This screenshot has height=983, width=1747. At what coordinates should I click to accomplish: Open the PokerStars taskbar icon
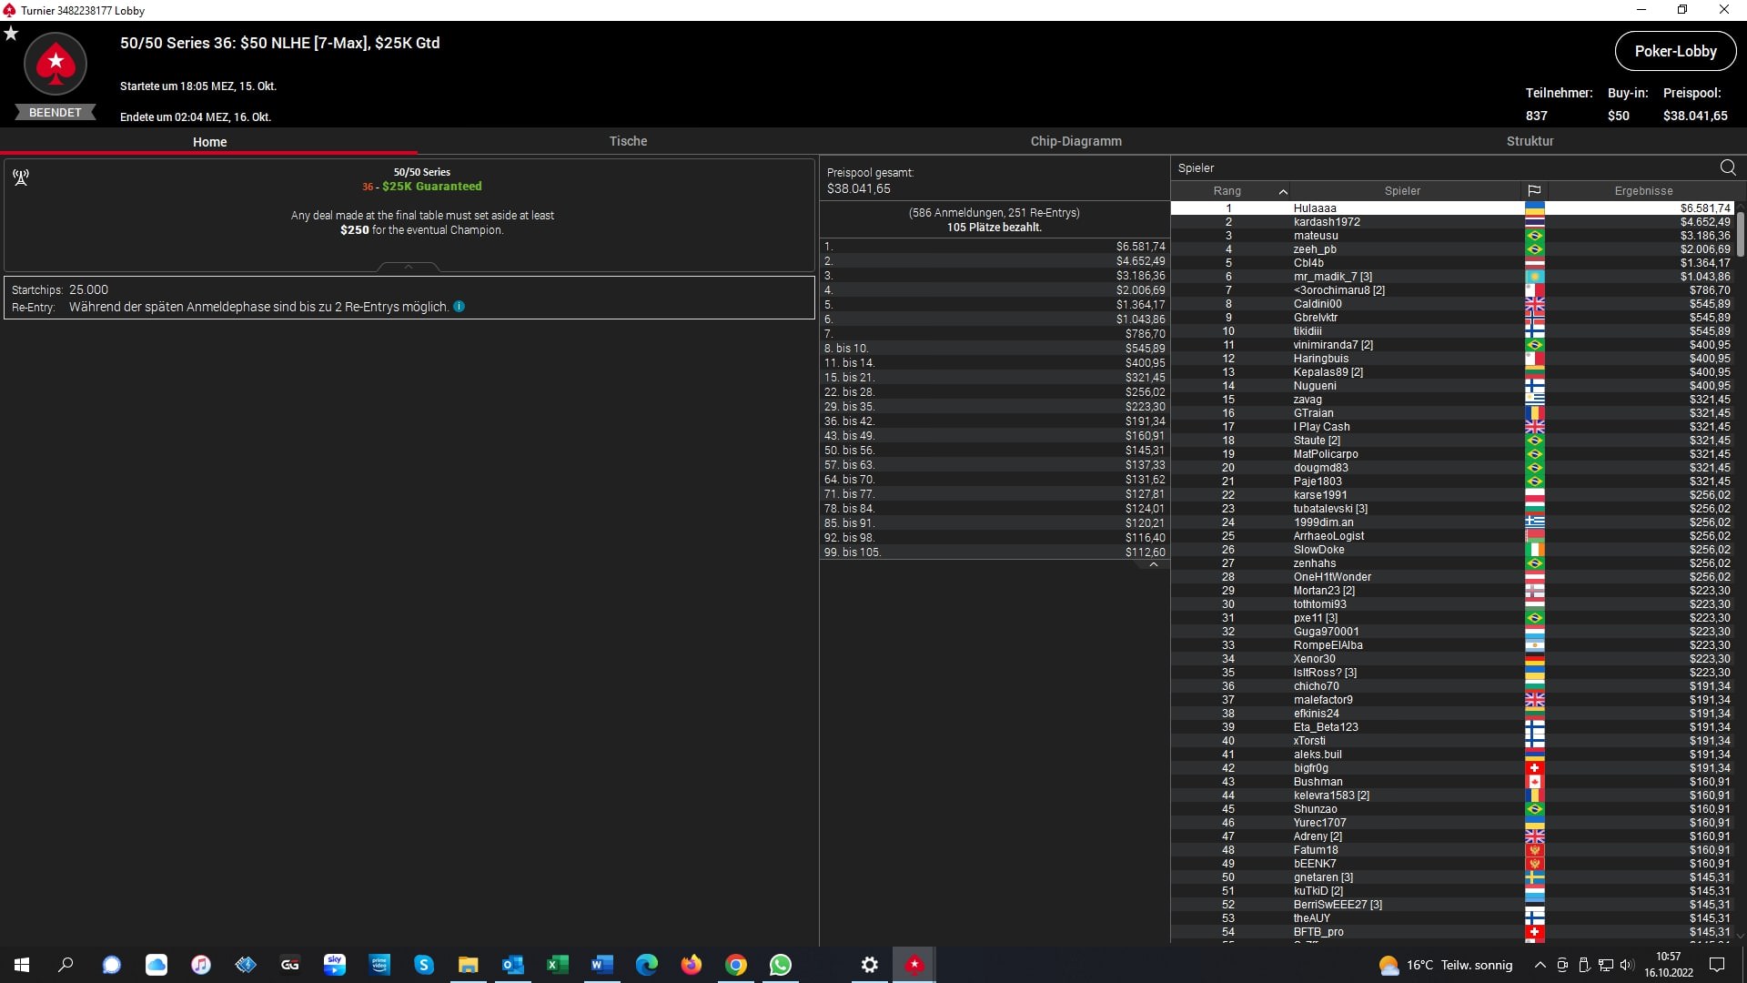[914, 965]
